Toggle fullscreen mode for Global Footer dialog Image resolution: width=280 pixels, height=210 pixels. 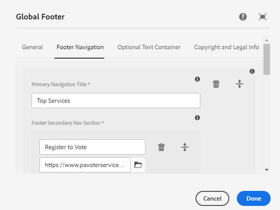(x=262, y=17)
